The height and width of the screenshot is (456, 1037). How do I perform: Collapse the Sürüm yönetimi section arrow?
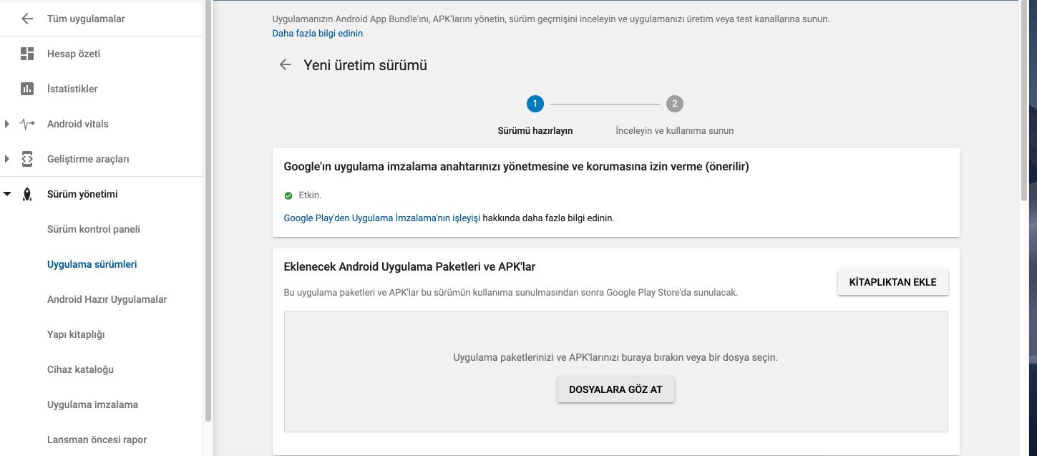(x=7, y=194)
